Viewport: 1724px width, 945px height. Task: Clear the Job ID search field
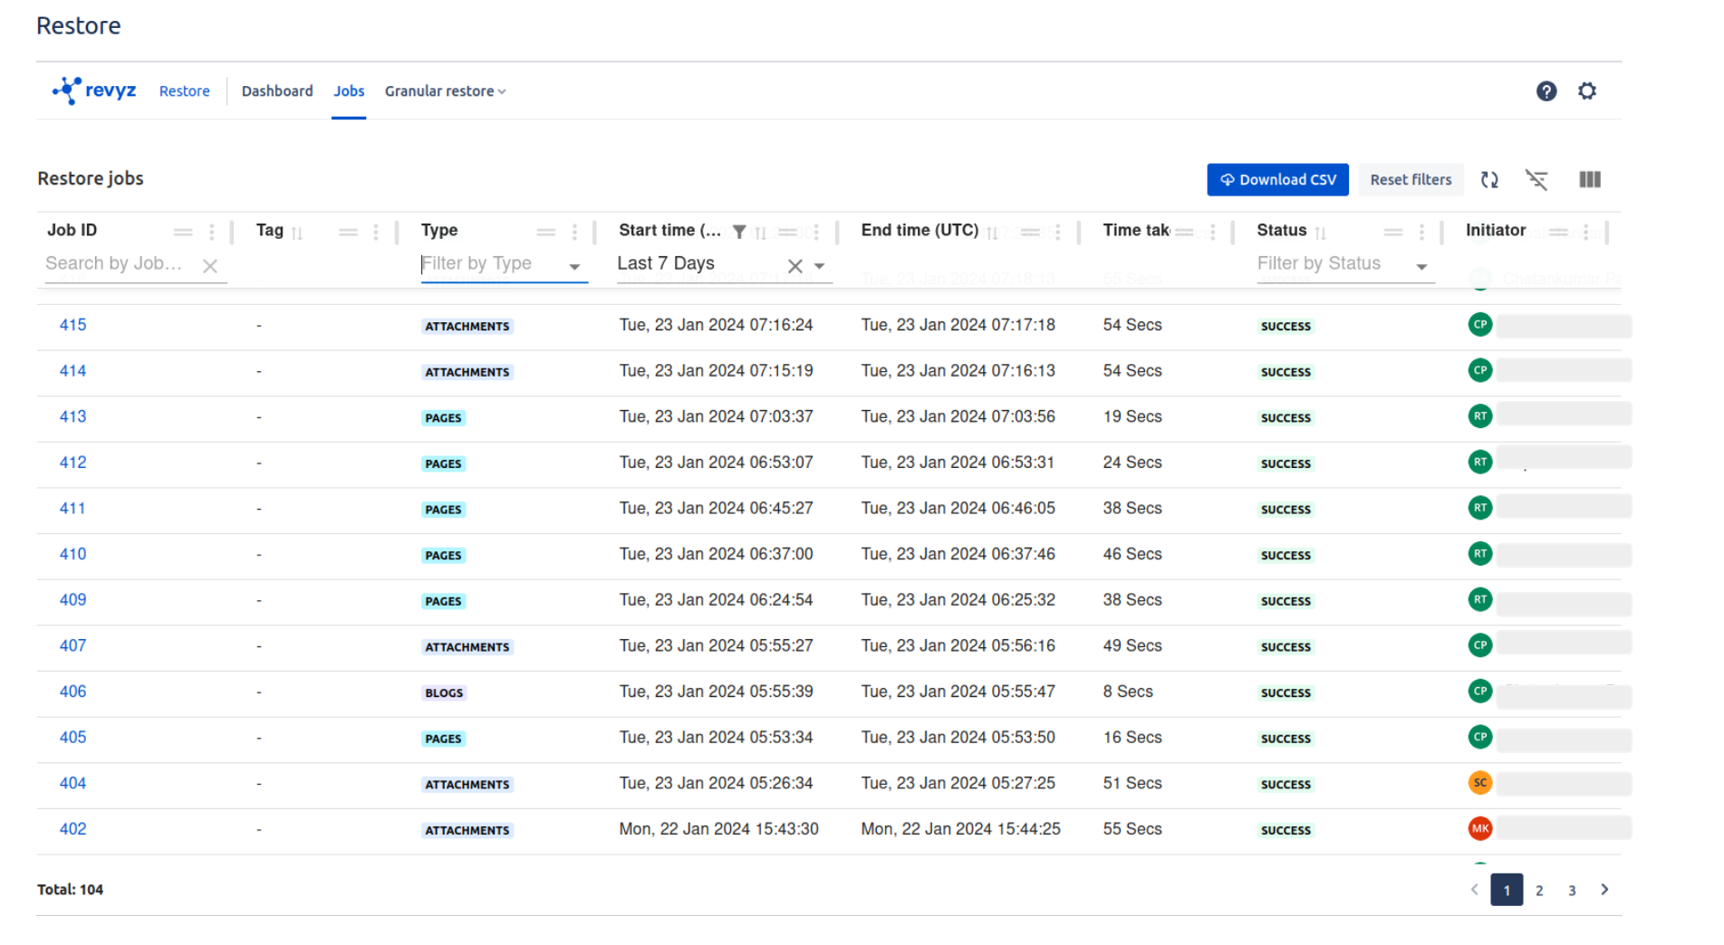click(210, 266)
